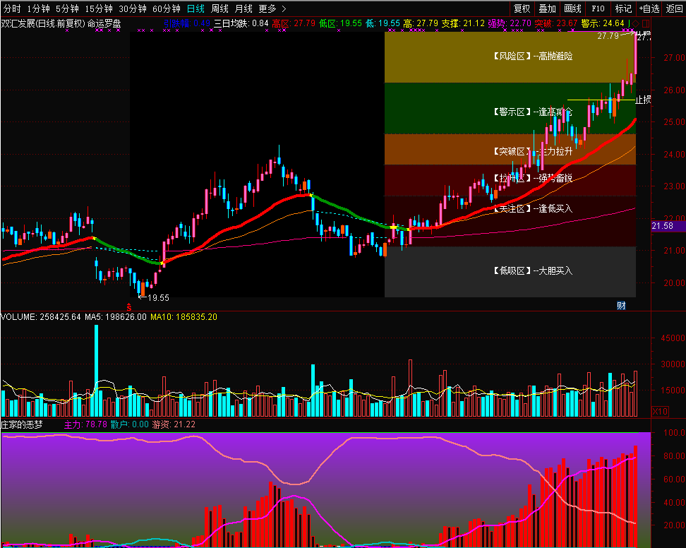The width and height of the screenshot is (686, 548).
Task: Click the 【关注区】--逢低买入 zone label
Action: (533, 209)
